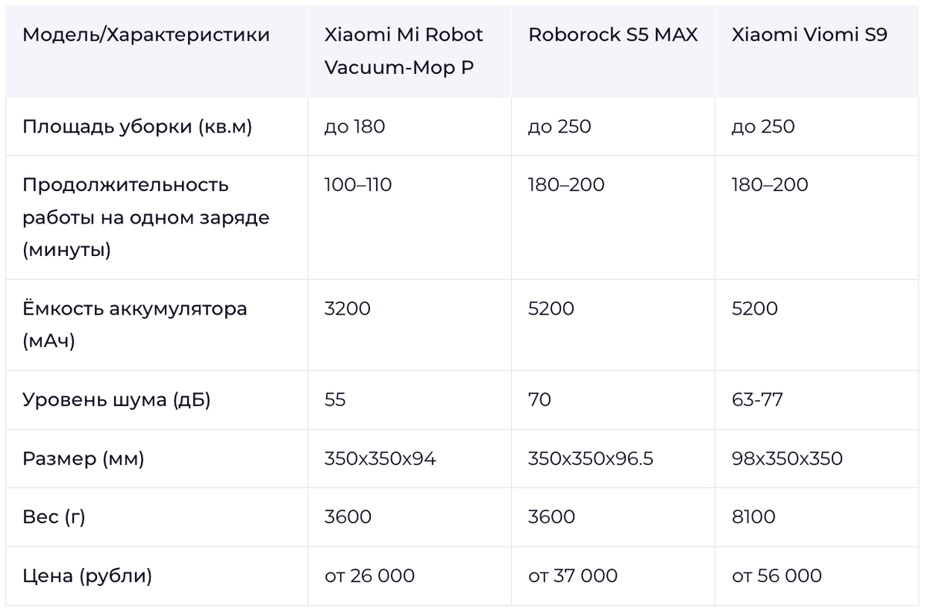Click the Уровень шума (дБ) row label
The height and width of the screenshot is (612, 925).
116,400
